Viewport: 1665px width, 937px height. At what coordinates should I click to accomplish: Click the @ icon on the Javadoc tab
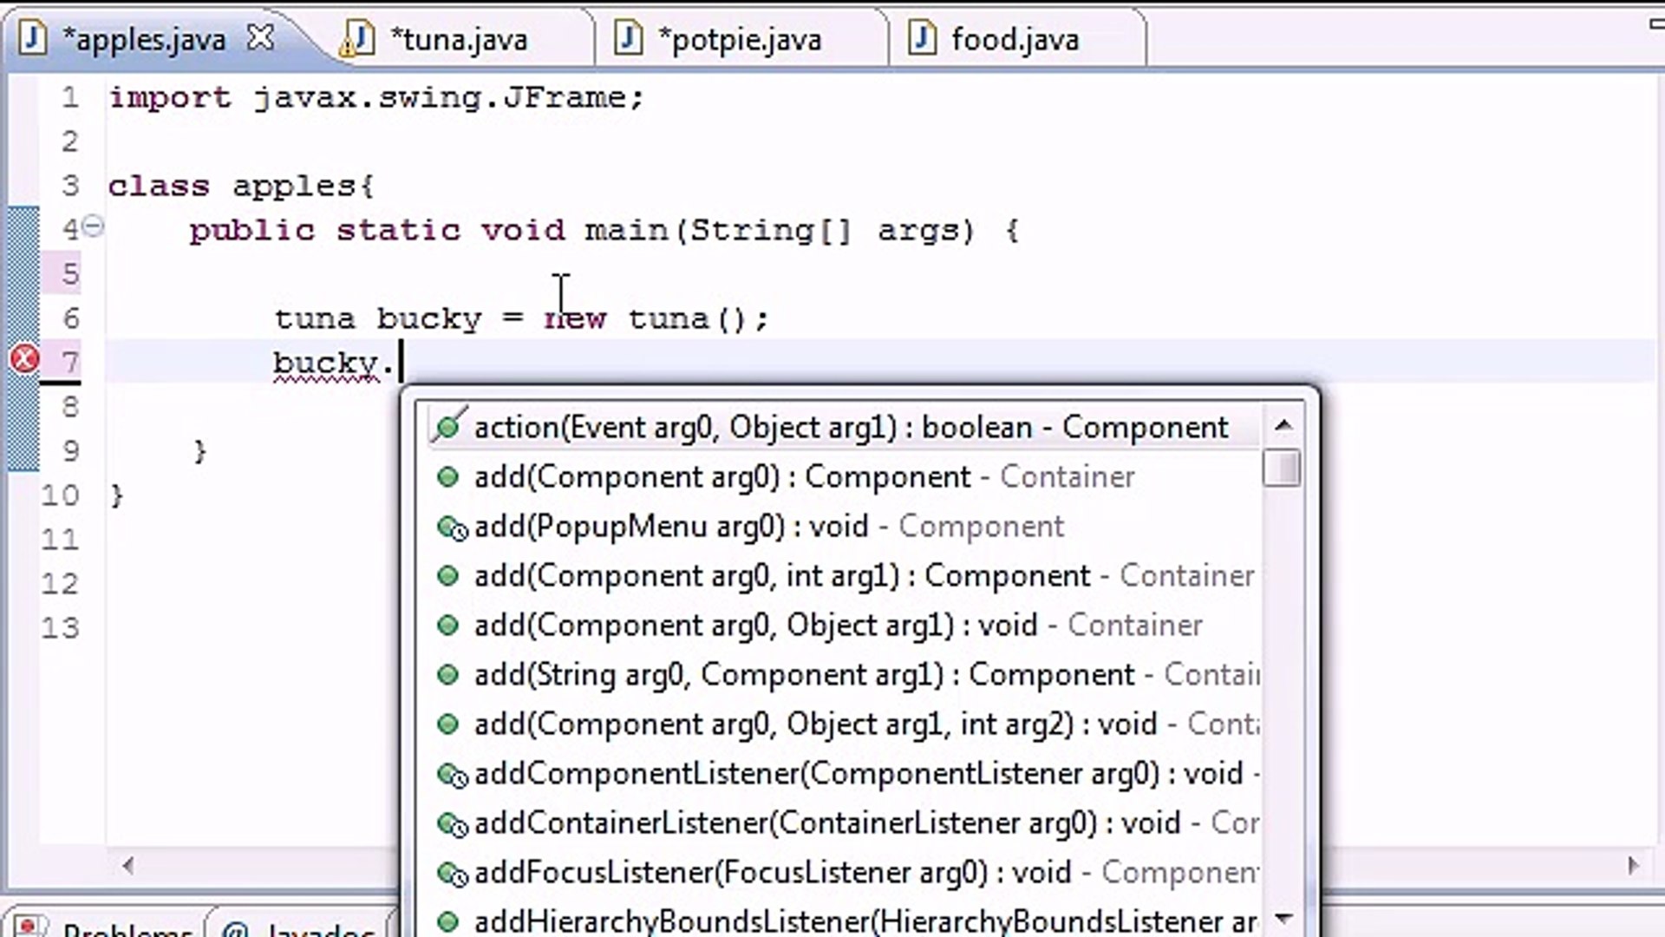[x=236, y=930]
